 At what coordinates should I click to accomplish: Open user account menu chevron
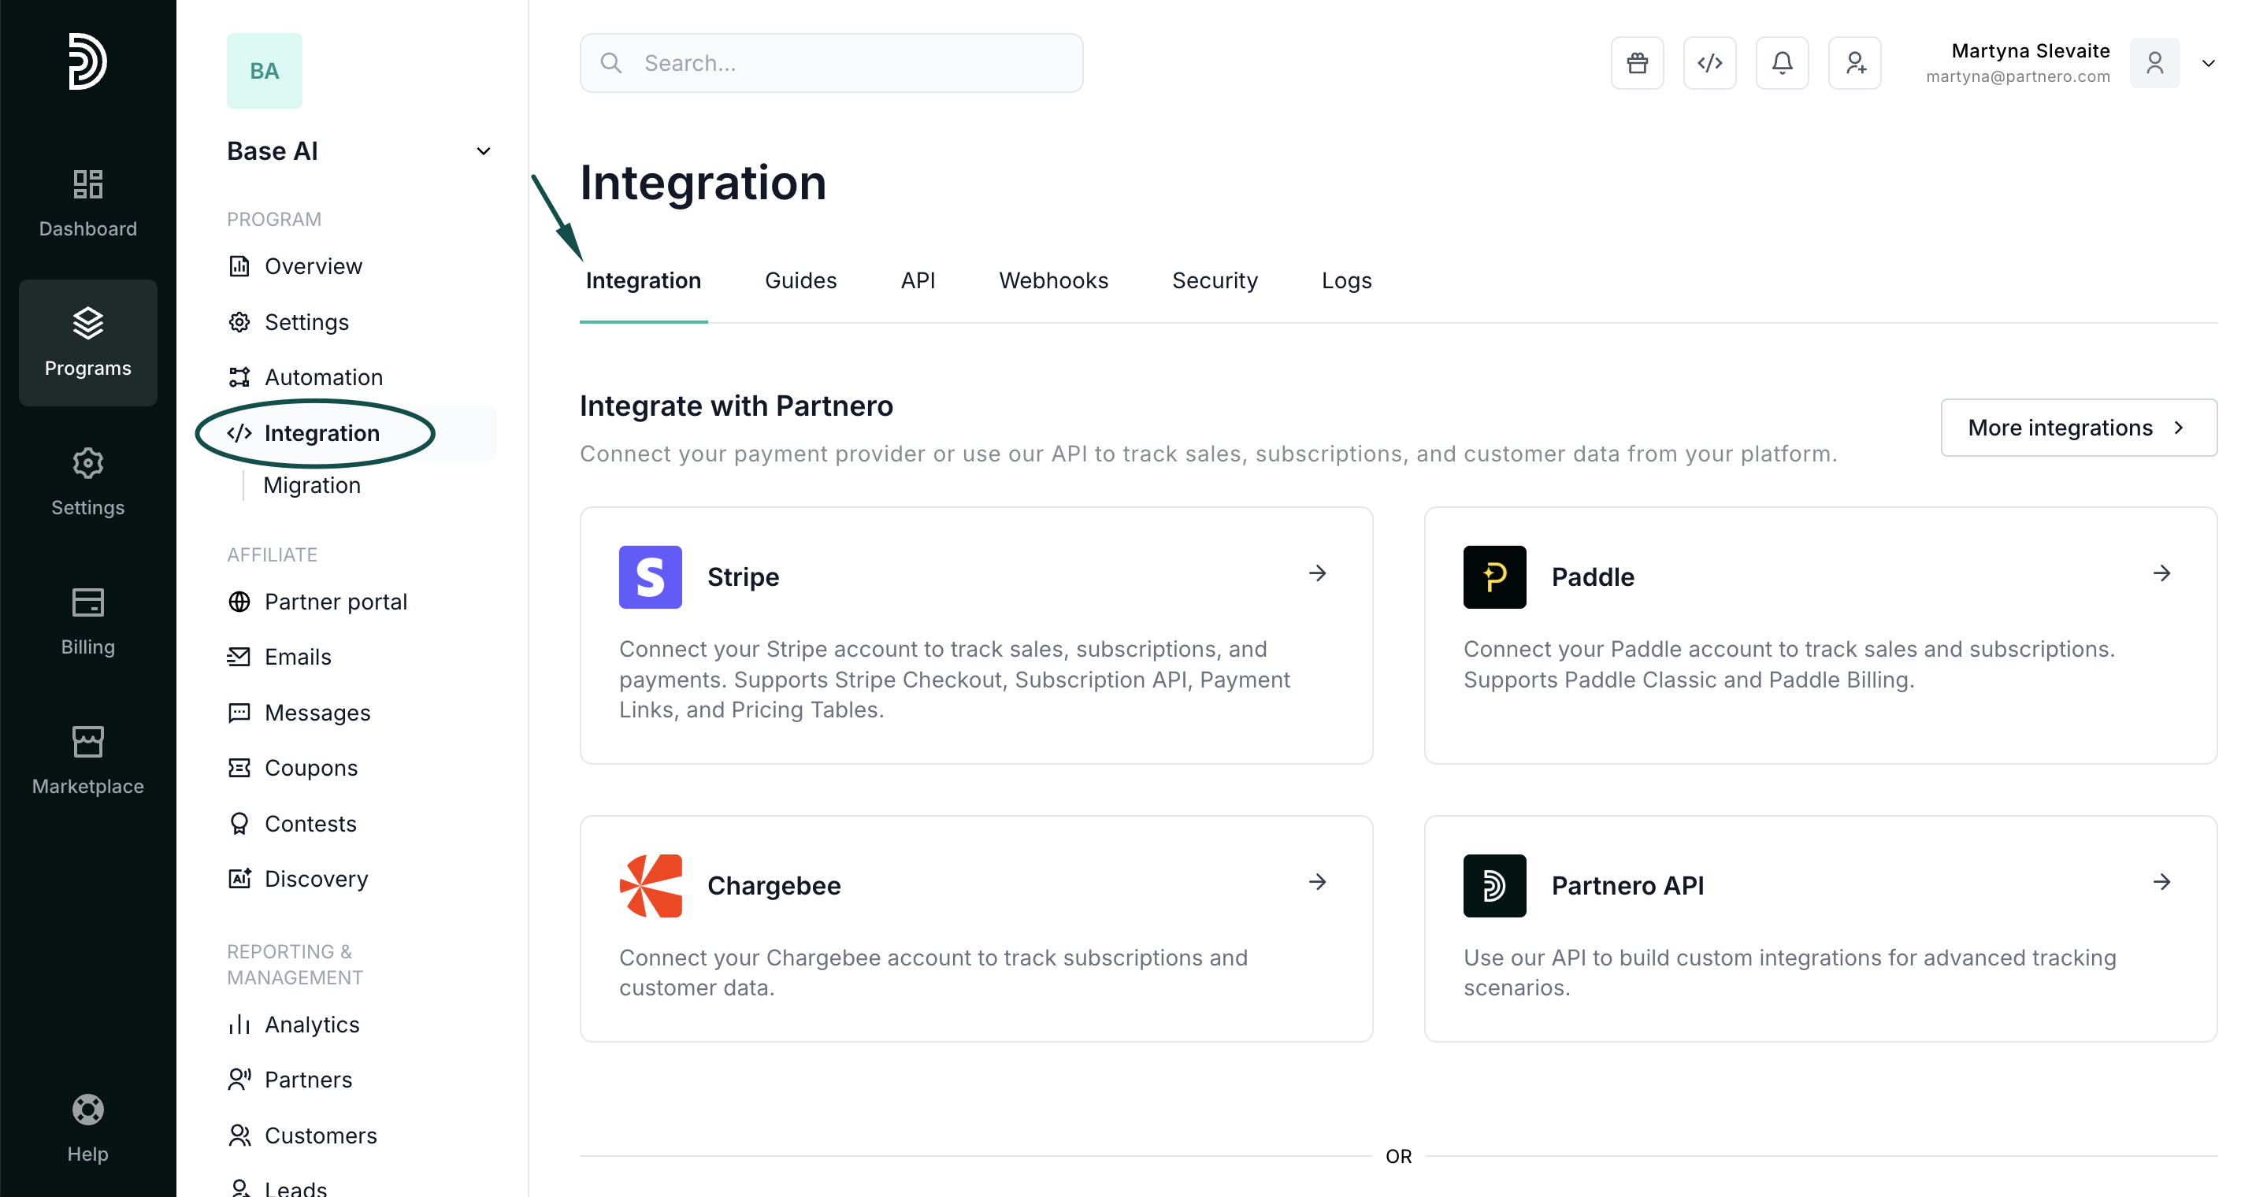[2208, 63]
